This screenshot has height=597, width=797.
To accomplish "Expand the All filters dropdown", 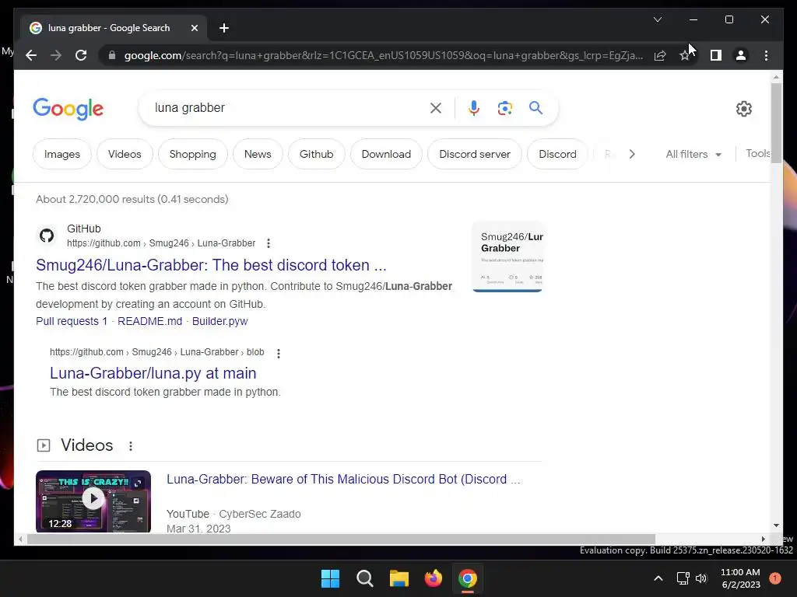I will [693, 154].
